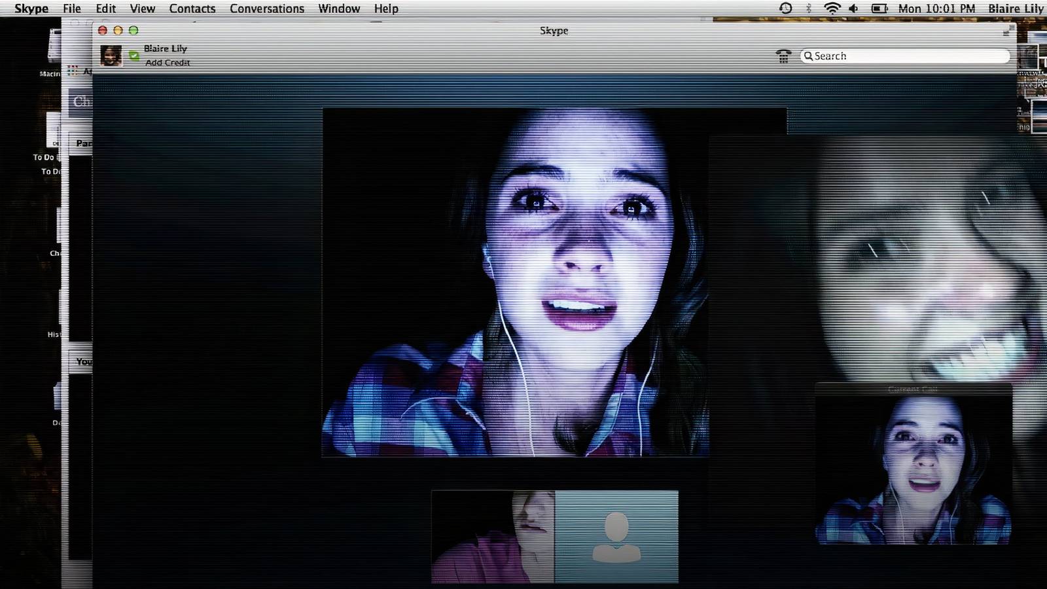This screenshot has width=1047, height=589.
Task: Click Blaire Lily name in Skype header
Action: [166, 48]
